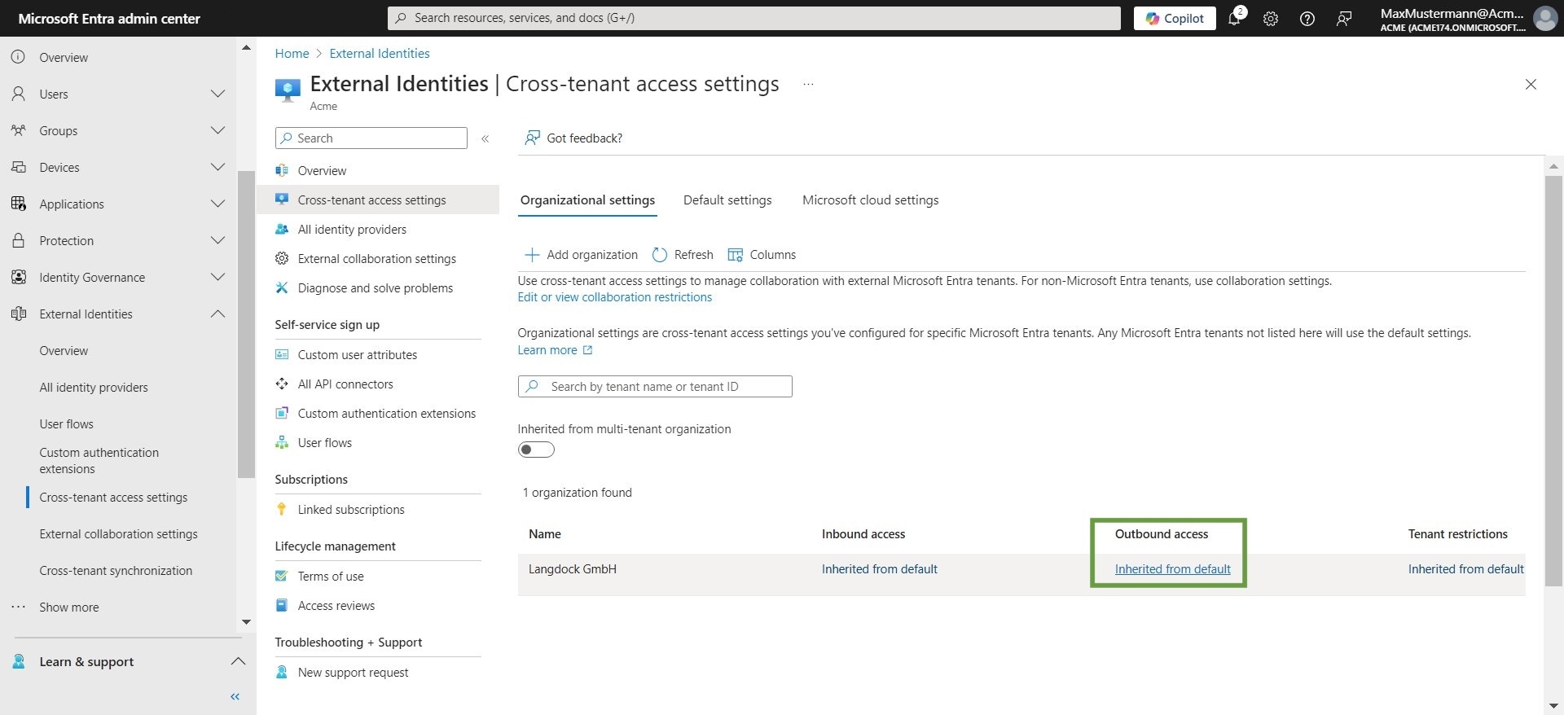Image resolution: width=1564 pixels, height=715 pixels.
Task: Click the Applications icon in left nav
Action: pyautogui.click(x=18, y=204)
